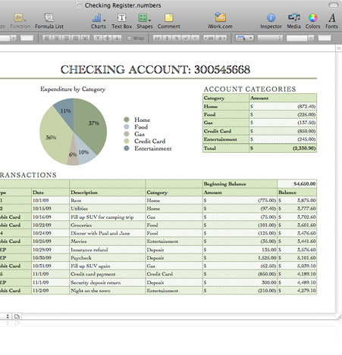Image resolution: width=342 pixels, height=355 pixels.
Task: Click the toolbar toggle pill in title bar
Action: click(x=334, y=5)
